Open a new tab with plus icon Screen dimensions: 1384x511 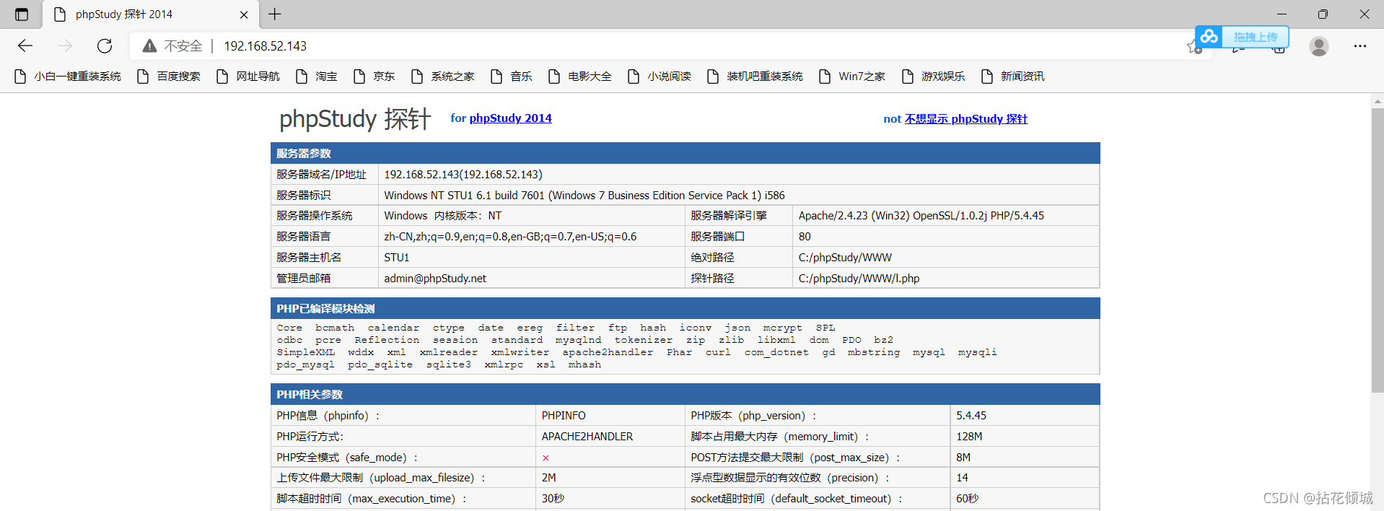click(275, 14)
